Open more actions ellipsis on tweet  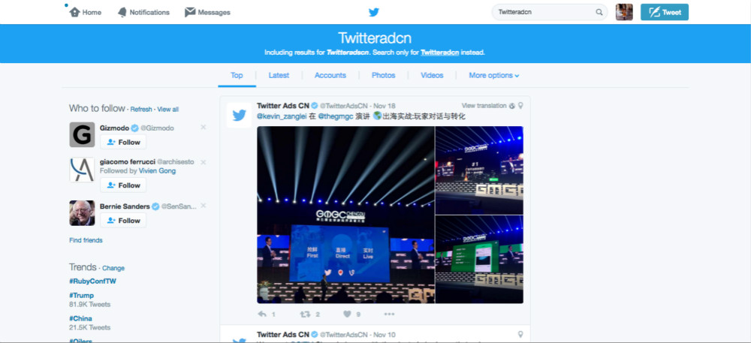[x=389, y=314]
